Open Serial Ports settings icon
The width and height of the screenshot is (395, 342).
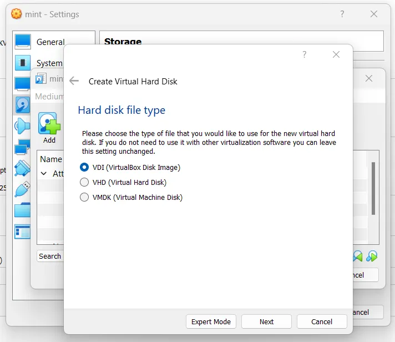pyautogui.click(x=22, y=168)
